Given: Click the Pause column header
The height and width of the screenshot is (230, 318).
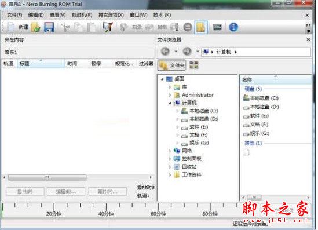Looking at the screenshot, I should [101, 64].
